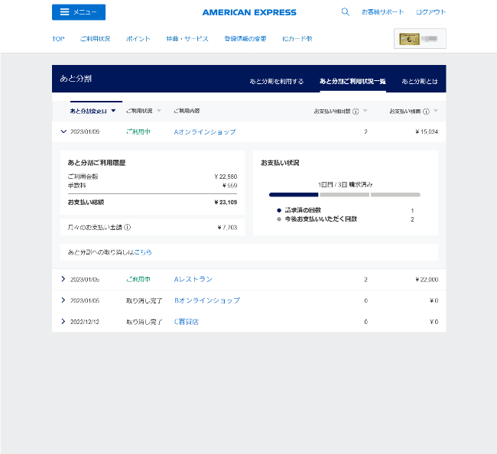Open ポイント in navigation bar
497x454 pixels.
click(x=138, y=38)
